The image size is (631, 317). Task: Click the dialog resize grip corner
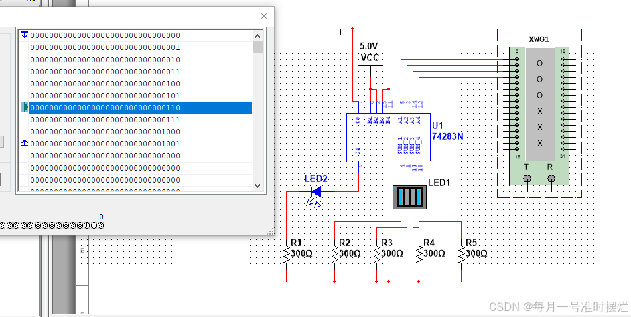pos(271,231)
